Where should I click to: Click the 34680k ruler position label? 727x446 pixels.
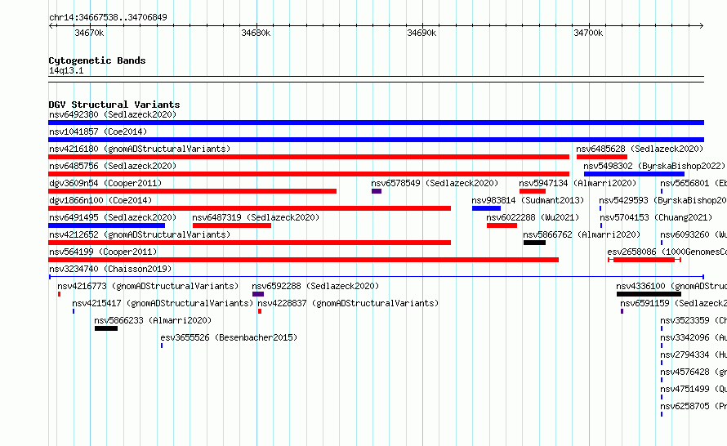click(x=256, y=33)
